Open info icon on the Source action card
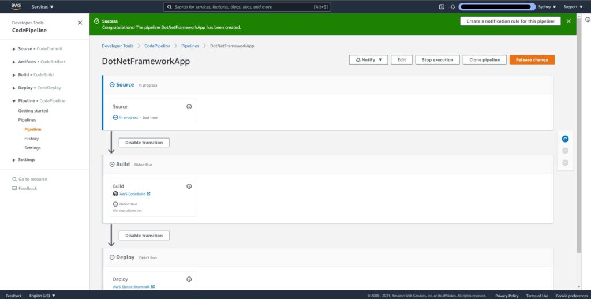This screenshot has height=299, width=591. tap(189, 107)
